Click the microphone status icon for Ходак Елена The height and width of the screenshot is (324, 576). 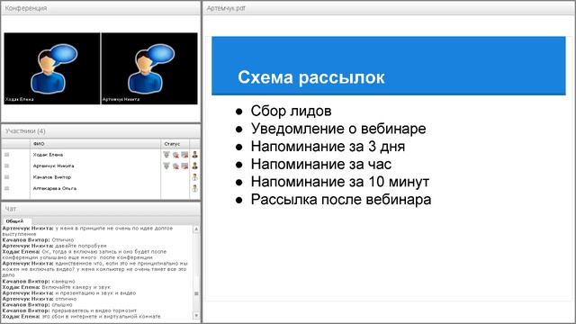[166, 155]
